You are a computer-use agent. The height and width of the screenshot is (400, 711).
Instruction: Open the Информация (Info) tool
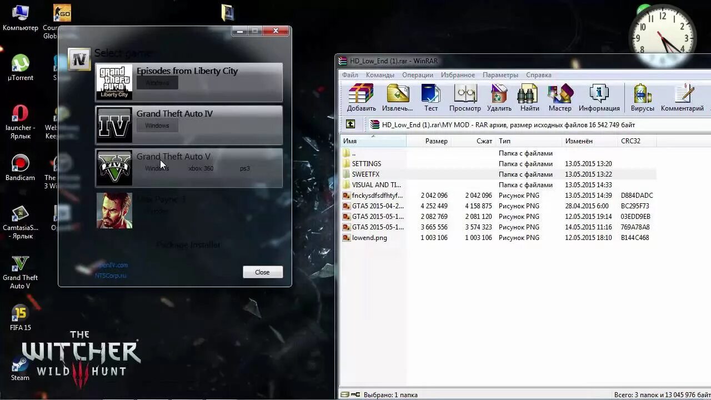click(x=599, y=97)
